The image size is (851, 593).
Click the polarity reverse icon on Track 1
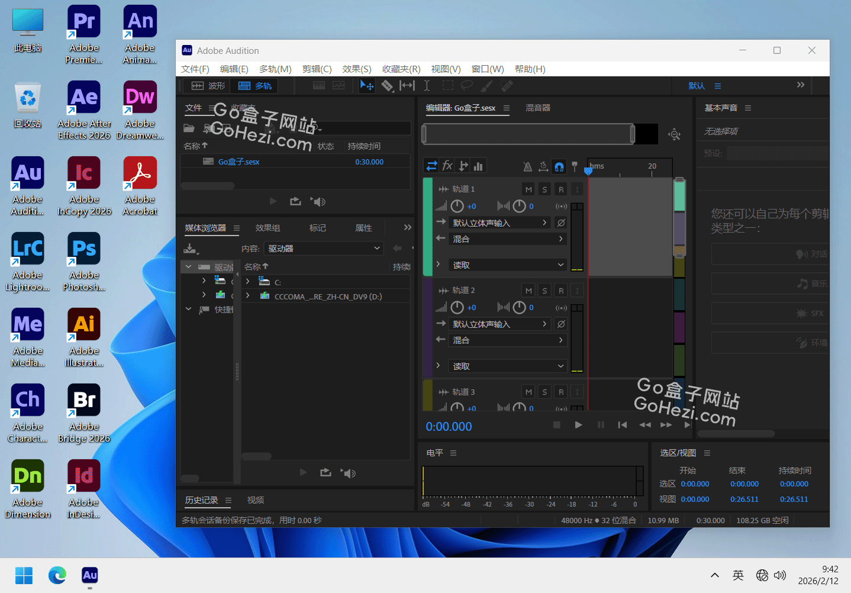(561, 223)
